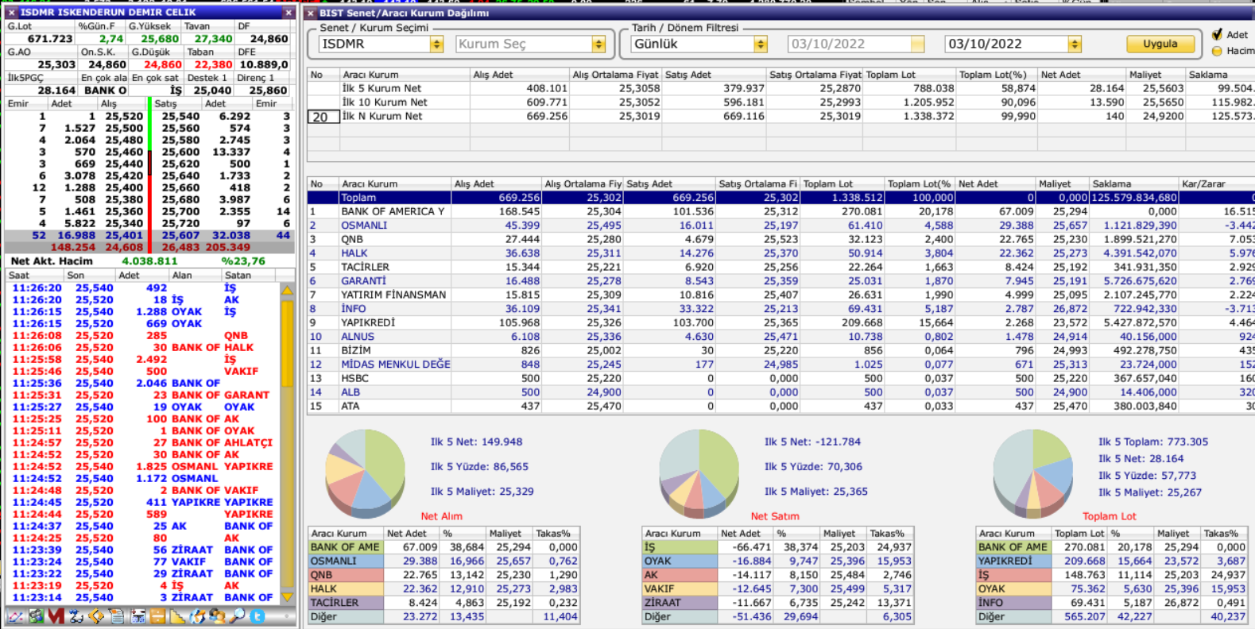The height and width of the screenshot is (629, 1255).
Task: Click the magnifying glass search icon
Action: 237,615
